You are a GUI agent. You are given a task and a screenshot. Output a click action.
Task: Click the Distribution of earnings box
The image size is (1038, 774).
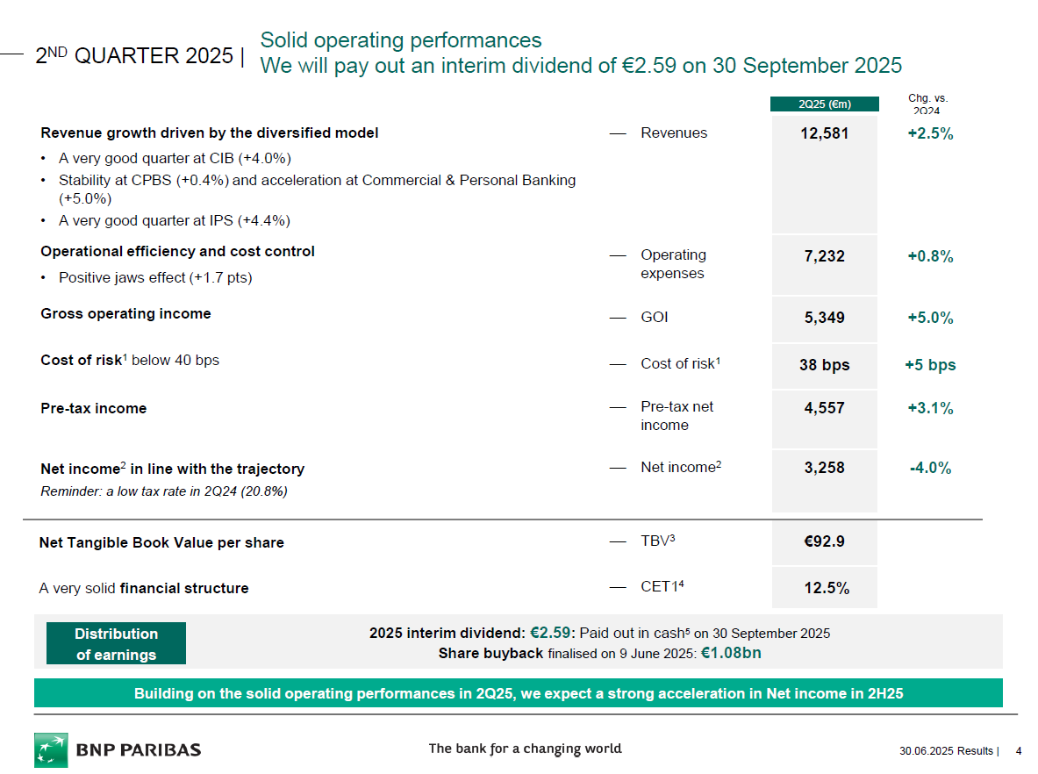(x=116, y=644)
